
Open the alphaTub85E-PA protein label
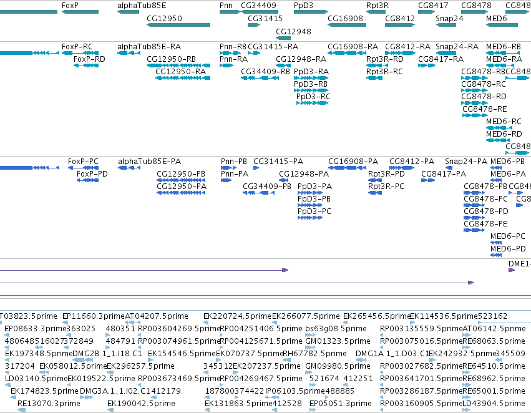tap(149, 161)
